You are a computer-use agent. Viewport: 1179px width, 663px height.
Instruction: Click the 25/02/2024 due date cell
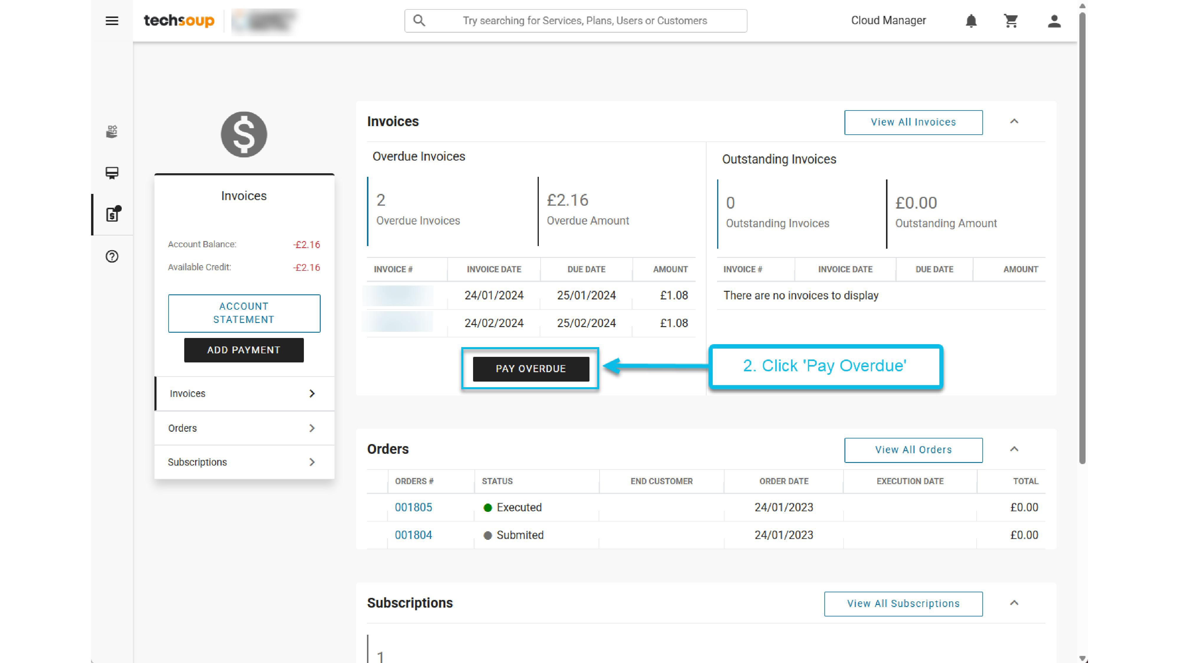coord(586,323)
